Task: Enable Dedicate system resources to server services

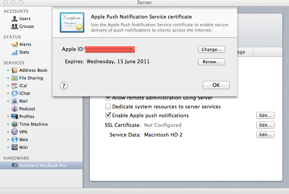Action: (x=108, y=106)
